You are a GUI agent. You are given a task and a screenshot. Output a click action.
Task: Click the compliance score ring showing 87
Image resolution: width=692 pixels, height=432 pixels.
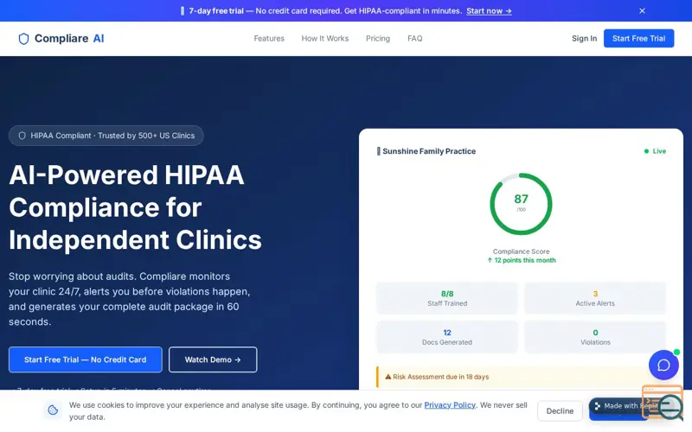521,204
